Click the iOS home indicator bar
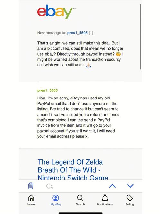 pos(80,213)
